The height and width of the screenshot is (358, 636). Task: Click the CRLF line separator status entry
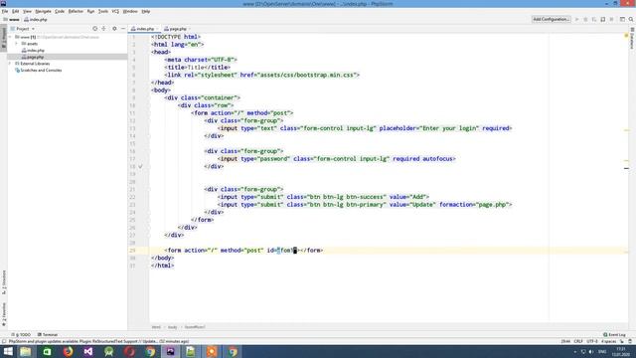578,341
